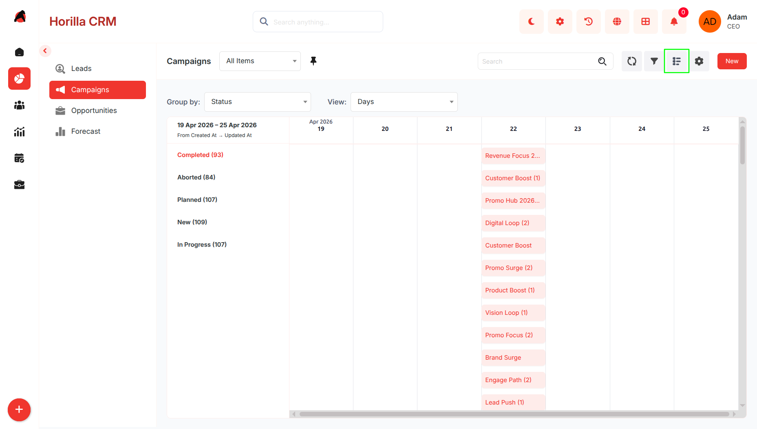The height and width of the screenshot is (429, 757).
Task: Select Campaigns menu item
Action: tap(97, 90)
